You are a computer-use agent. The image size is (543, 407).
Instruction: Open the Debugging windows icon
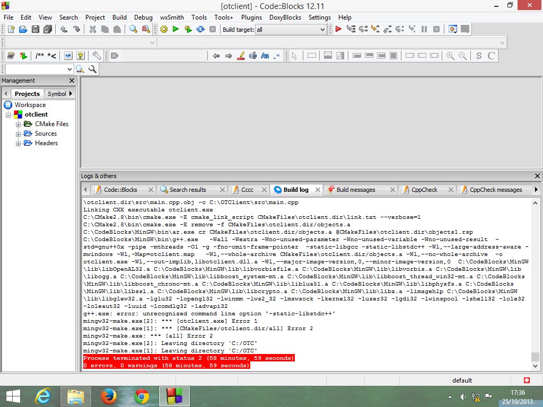tap(453, 30)
